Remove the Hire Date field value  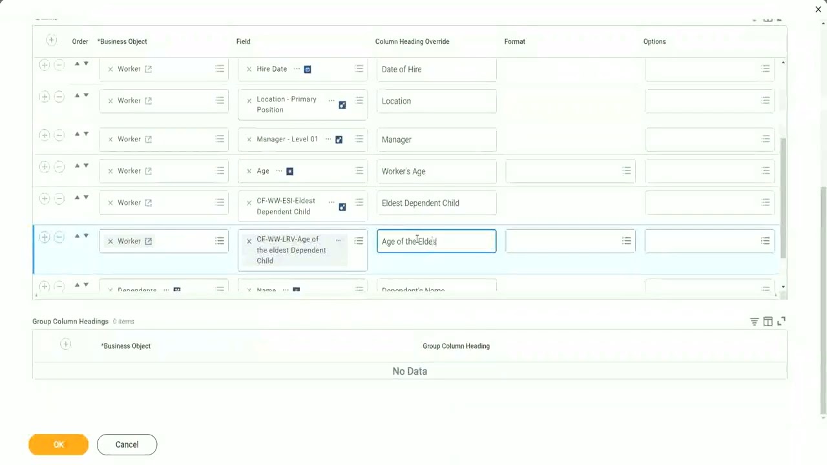click(x=249, y=69)
